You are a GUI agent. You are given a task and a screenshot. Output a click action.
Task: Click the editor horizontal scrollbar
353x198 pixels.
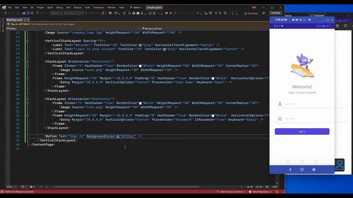pos(127,186)
